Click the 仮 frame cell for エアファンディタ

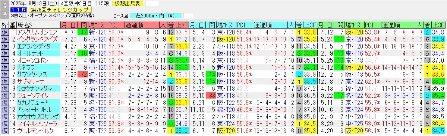(x=4, y=46)
